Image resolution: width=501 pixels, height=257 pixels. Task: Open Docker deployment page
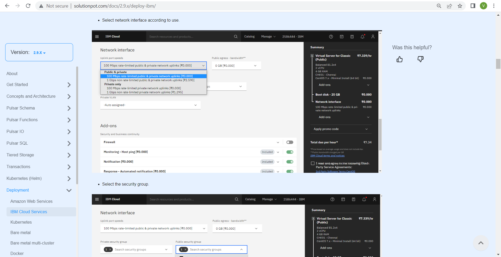point(17,253)
